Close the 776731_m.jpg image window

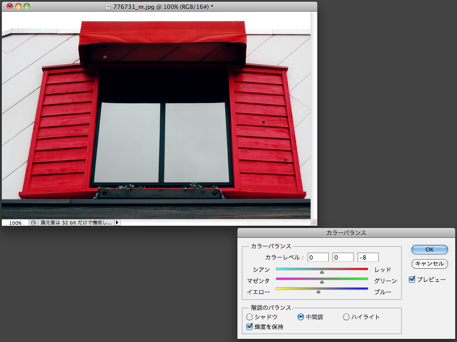click(10, 6)
